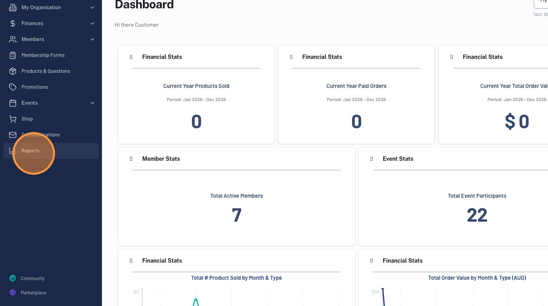Click the Products & Questions box icon
548x306 pixels.
(13, 71)
